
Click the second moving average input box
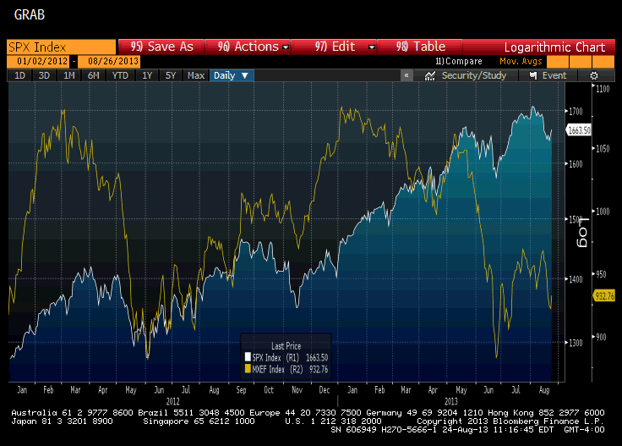coord(581,62)
